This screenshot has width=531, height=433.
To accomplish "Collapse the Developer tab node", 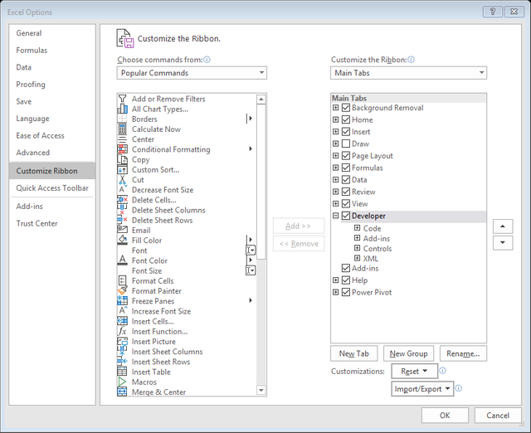I will tap(335, 216).
